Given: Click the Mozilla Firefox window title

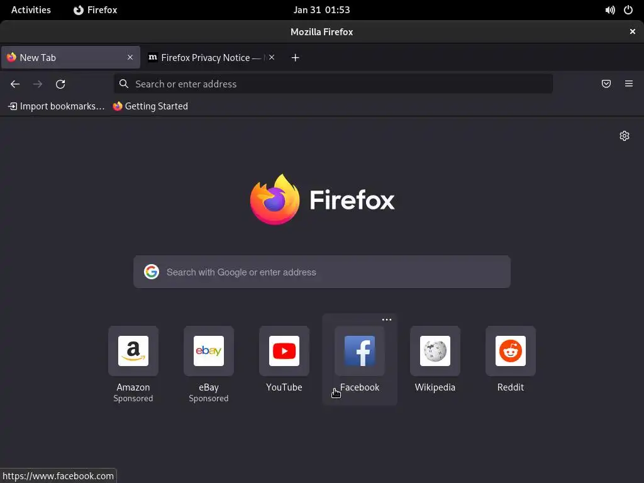Looking at the screenshot, I should pyautogui.click(x=321, y=32).
